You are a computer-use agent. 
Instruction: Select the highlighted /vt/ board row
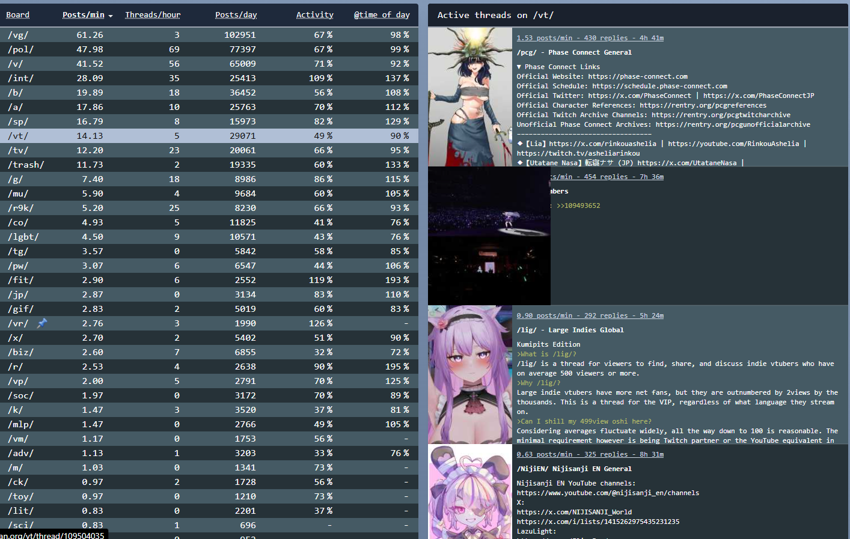coord(209,136)
